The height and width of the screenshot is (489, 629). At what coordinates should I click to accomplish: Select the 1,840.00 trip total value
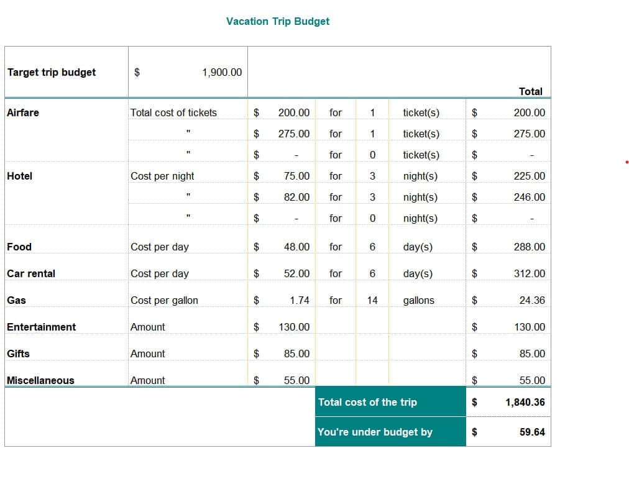(525, 402)
